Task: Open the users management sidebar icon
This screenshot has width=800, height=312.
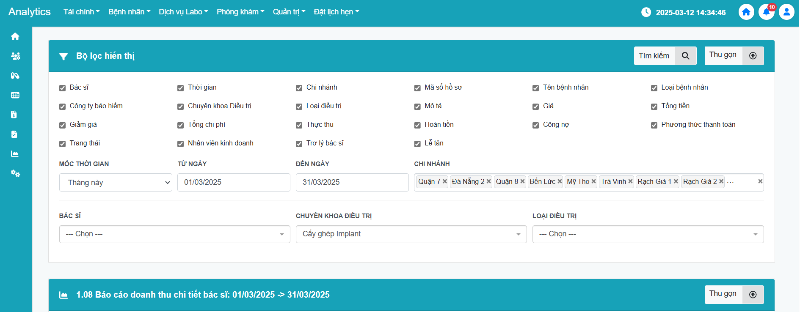Action: [x=15, y=56]
